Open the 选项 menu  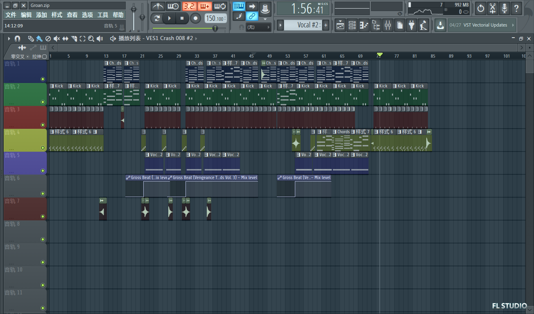click(x=87, y=15)
